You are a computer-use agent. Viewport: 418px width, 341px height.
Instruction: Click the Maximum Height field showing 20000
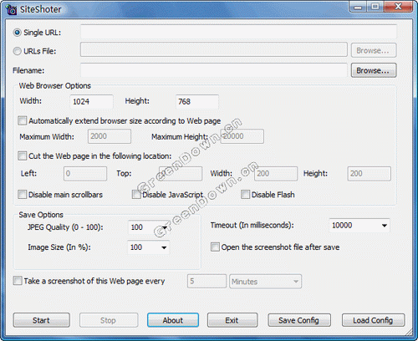tap(242, 136)
